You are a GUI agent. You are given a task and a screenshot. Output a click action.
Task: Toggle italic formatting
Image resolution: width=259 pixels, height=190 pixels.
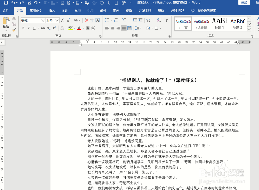[29, 28]
